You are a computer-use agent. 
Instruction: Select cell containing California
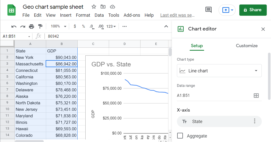click(30, 77)
